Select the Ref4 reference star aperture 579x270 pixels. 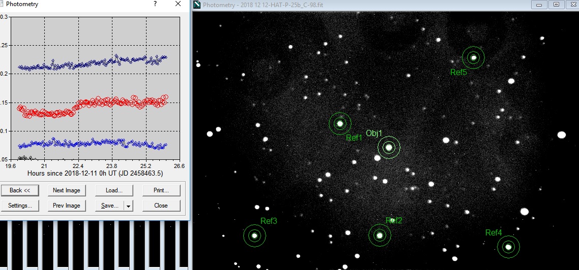(x=508, y=247)
